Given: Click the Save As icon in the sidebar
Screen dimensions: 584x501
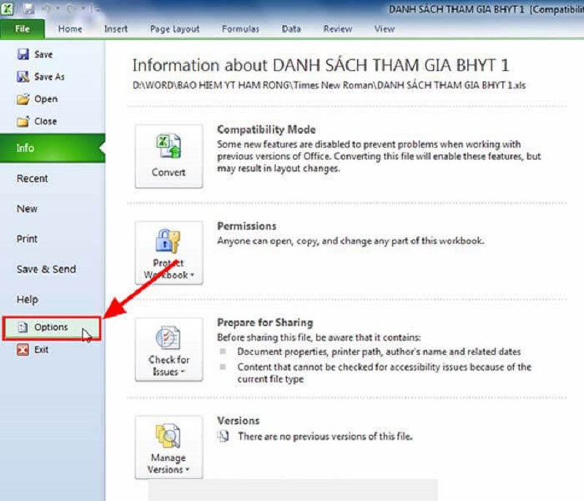Looking at the screenshot, I should 23,77.
